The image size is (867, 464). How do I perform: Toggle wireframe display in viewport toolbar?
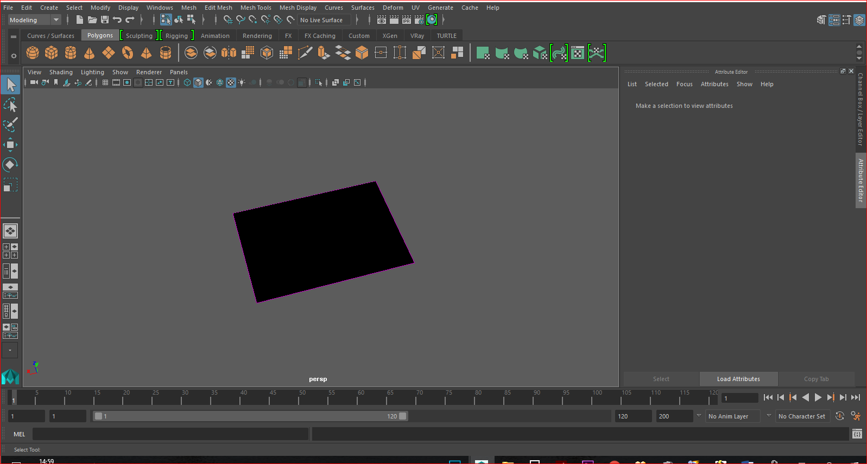click(x=187, y=82)
